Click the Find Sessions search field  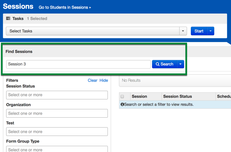[78, 64]
